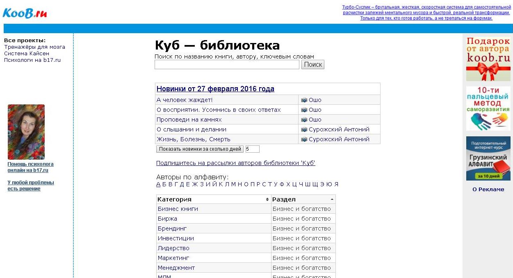Select letter Ш in authors alphabet
This screenshot has height=278, width=513.
tap(308, 184)
